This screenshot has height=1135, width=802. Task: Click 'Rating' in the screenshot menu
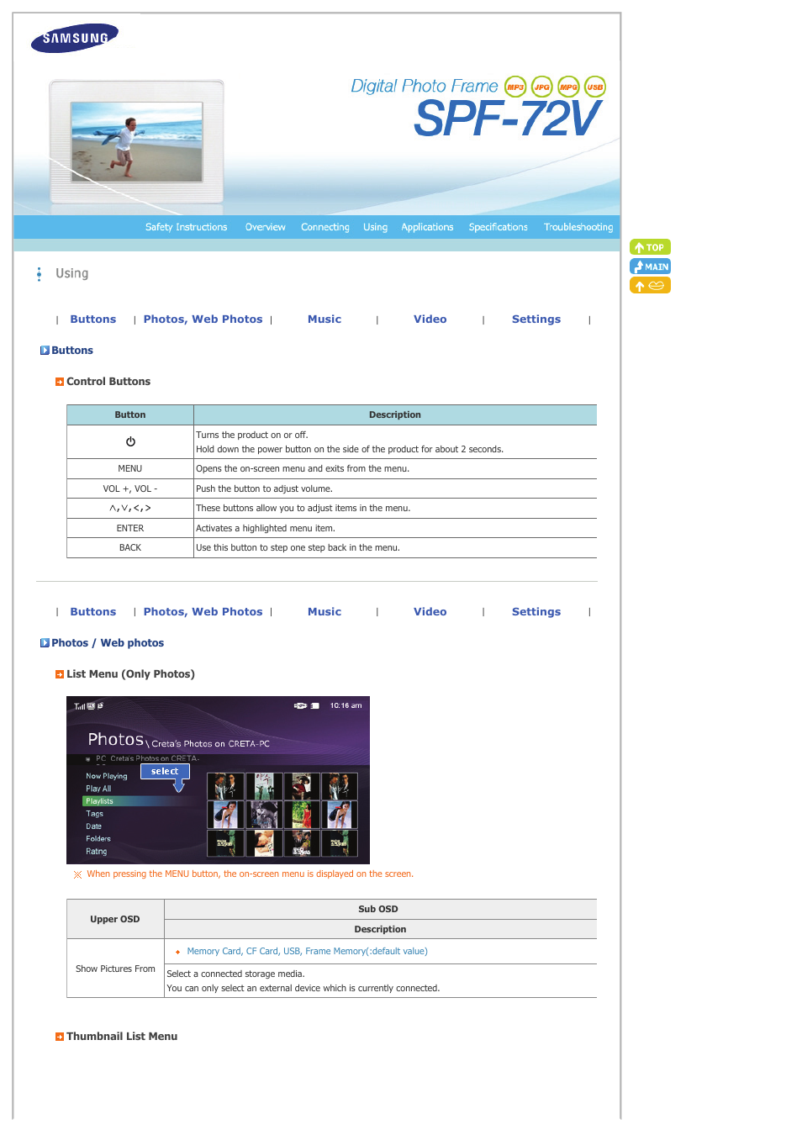coord(97,852)
